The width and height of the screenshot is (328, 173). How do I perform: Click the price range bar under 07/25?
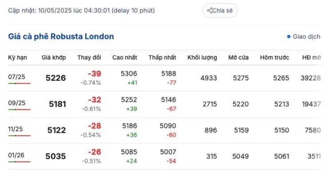[x=20, y=83]
